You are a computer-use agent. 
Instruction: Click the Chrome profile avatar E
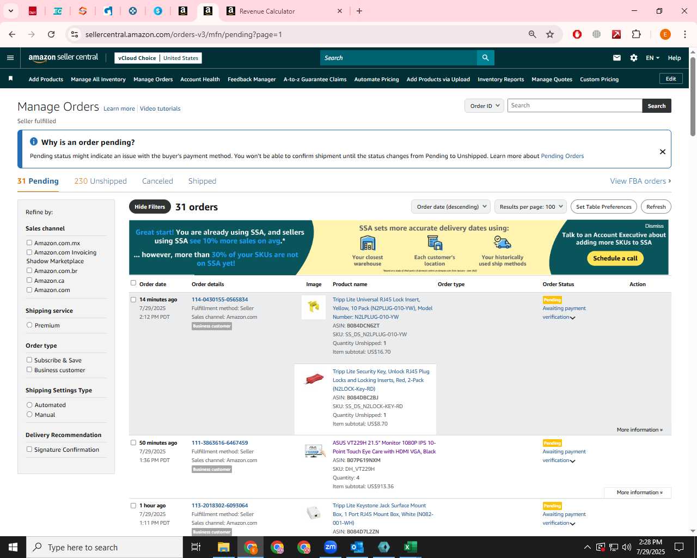pyautogui.click(x=665, y=34)
